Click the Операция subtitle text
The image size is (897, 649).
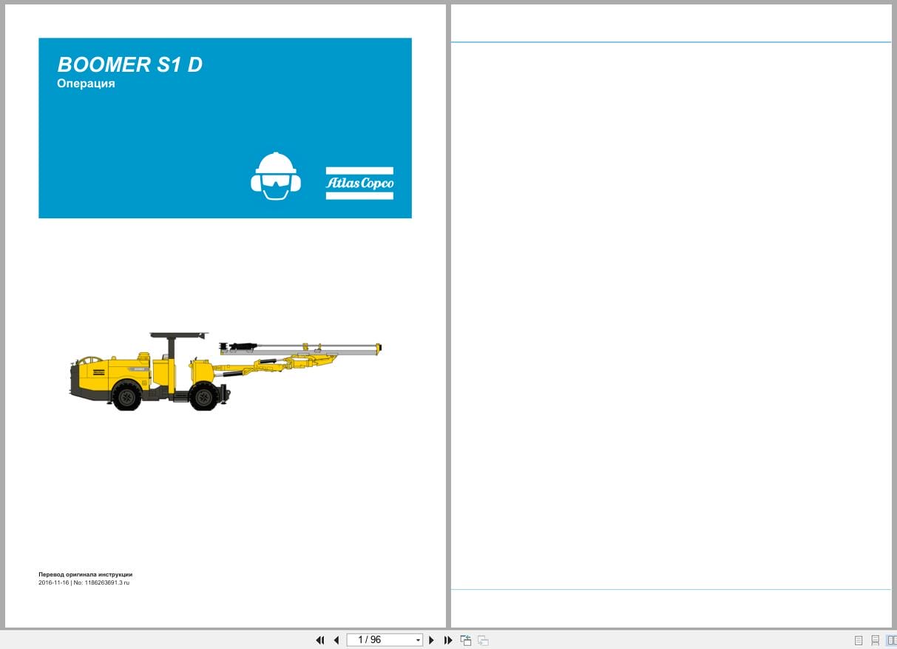click(86, 84)
